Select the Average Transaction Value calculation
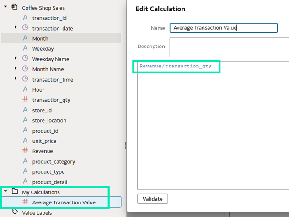This screenshot has width=289, height=217. click(64, 202)
